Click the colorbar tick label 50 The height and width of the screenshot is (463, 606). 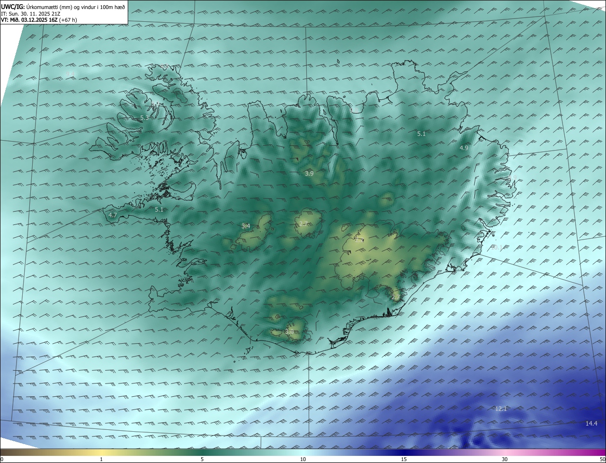point(602,459)
